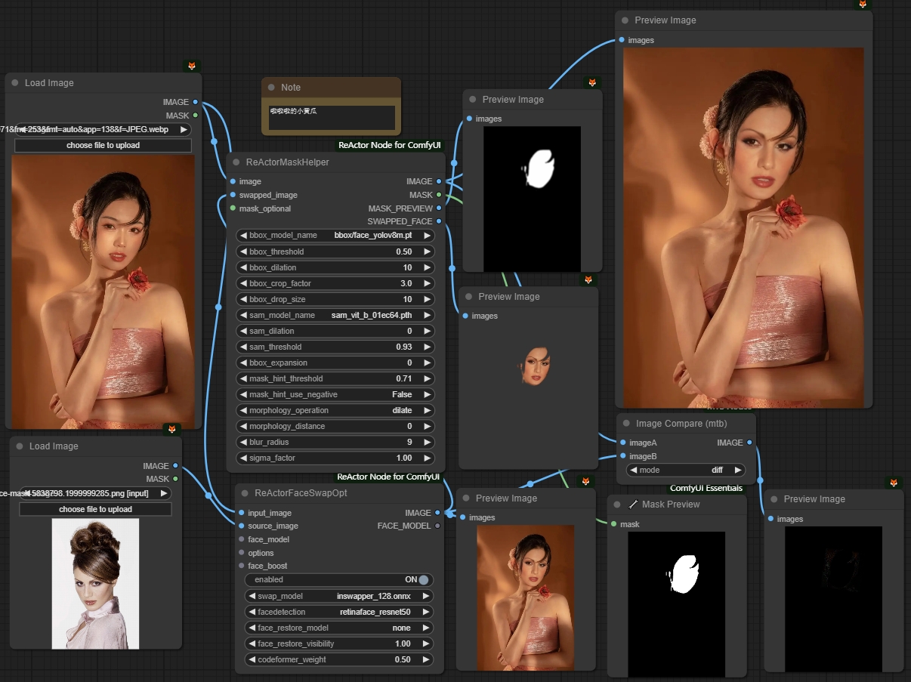Click choose file to upload in the top Load Image node
This screenshot has height=682, width=911.
pos(103,145)
